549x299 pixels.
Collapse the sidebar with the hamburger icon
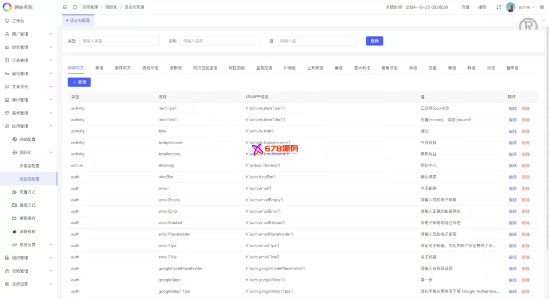(65, 8)
